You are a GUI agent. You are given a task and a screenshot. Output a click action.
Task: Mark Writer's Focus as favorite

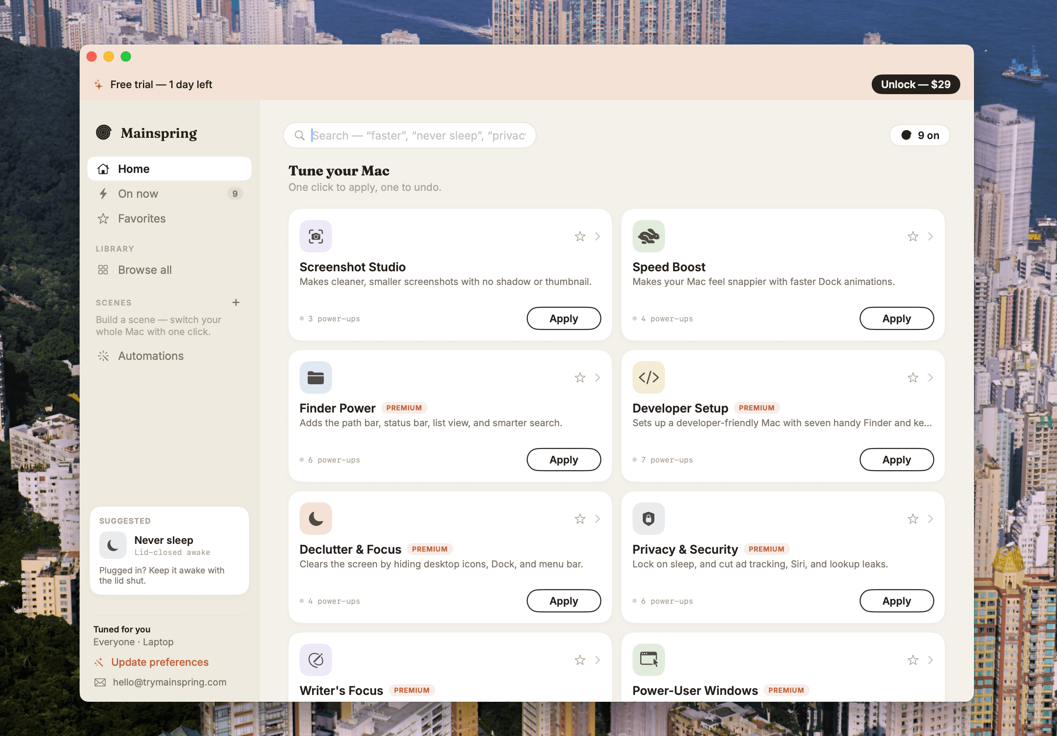(x=579, y=661)
